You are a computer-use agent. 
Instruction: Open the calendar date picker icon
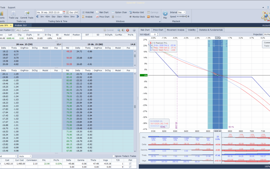point(64,12)
